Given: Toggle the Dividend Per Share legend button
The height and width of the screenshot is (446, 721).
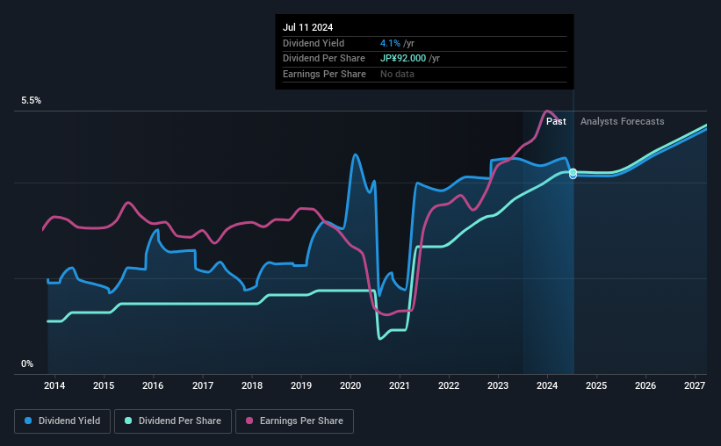Looking at the screenshot, I should coord(173,421).
